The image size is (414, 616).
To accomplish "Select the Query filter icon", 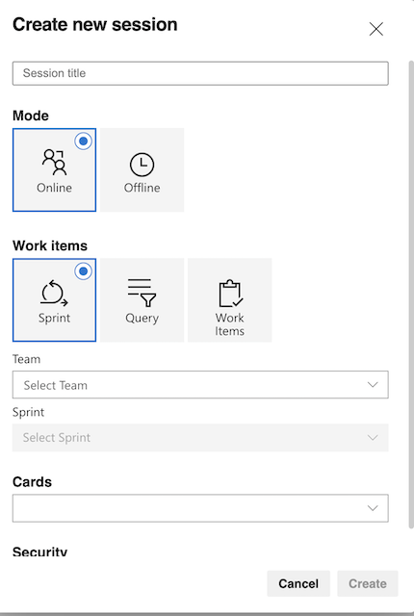I will tap(142, 293).
